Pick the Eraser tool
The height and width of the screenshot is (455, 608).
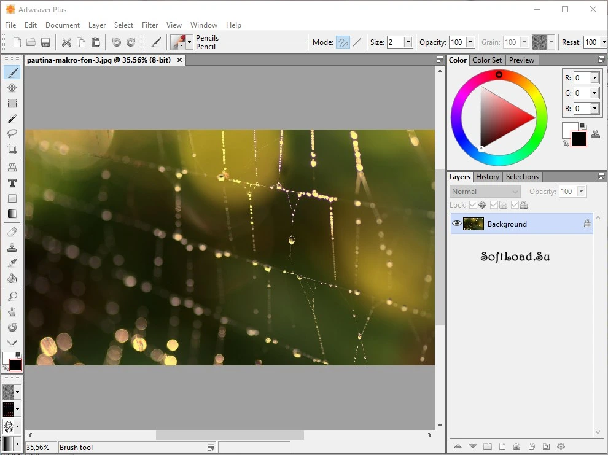12,232
